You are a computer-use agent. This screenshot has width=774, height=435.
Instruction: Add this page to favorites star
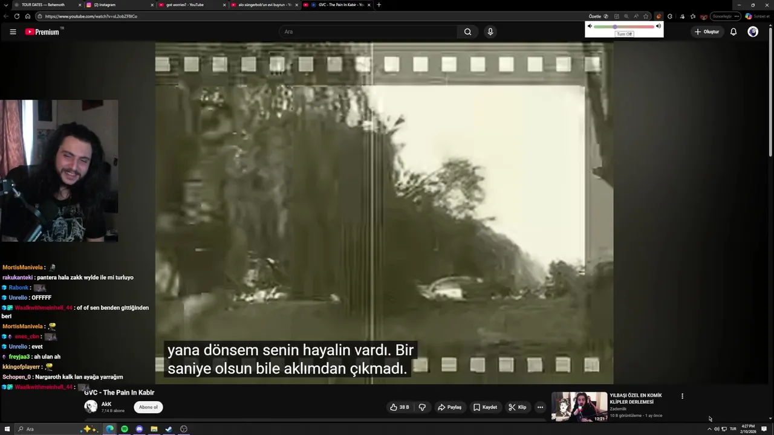coord(645,16)
